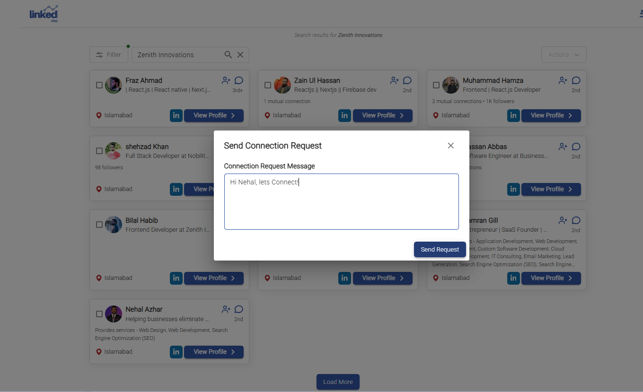Clear search with the X icon

pos(240,55)
